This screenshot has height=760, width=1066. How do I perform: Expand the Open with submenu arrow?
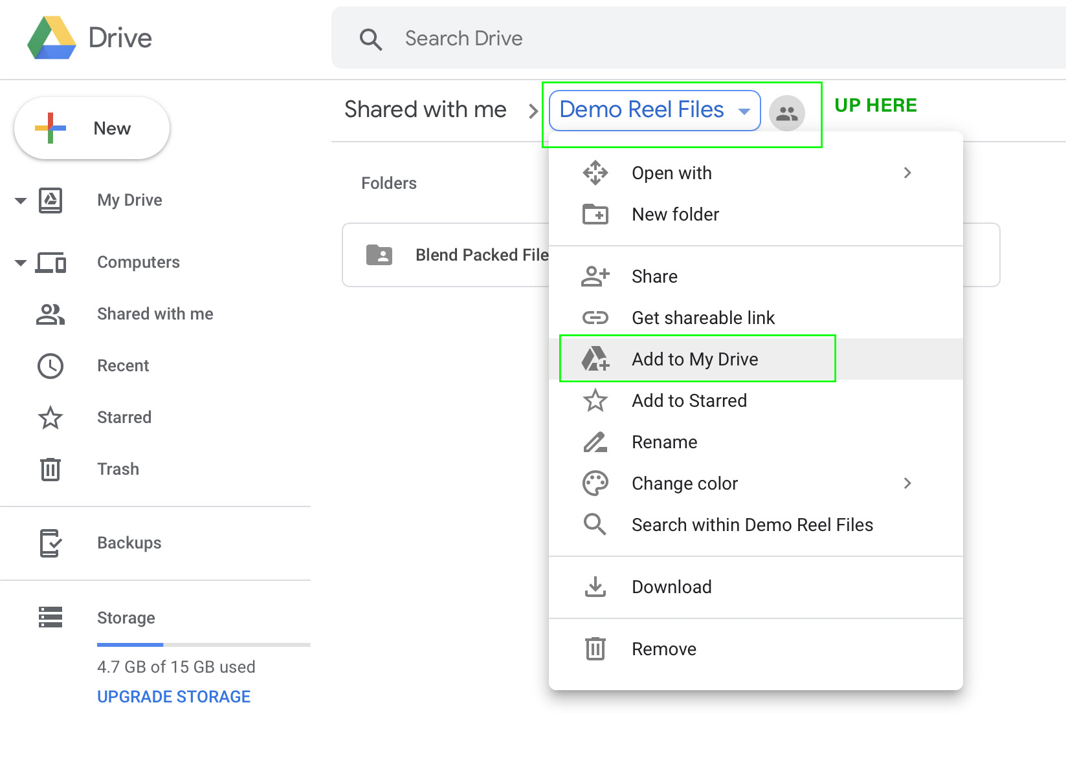point(907,173)
